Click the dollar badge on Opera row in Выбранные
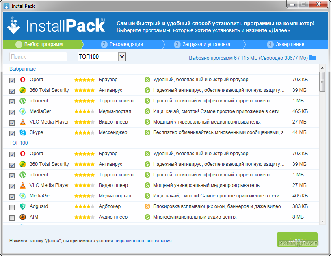331x256 pixels. (147, 80)
